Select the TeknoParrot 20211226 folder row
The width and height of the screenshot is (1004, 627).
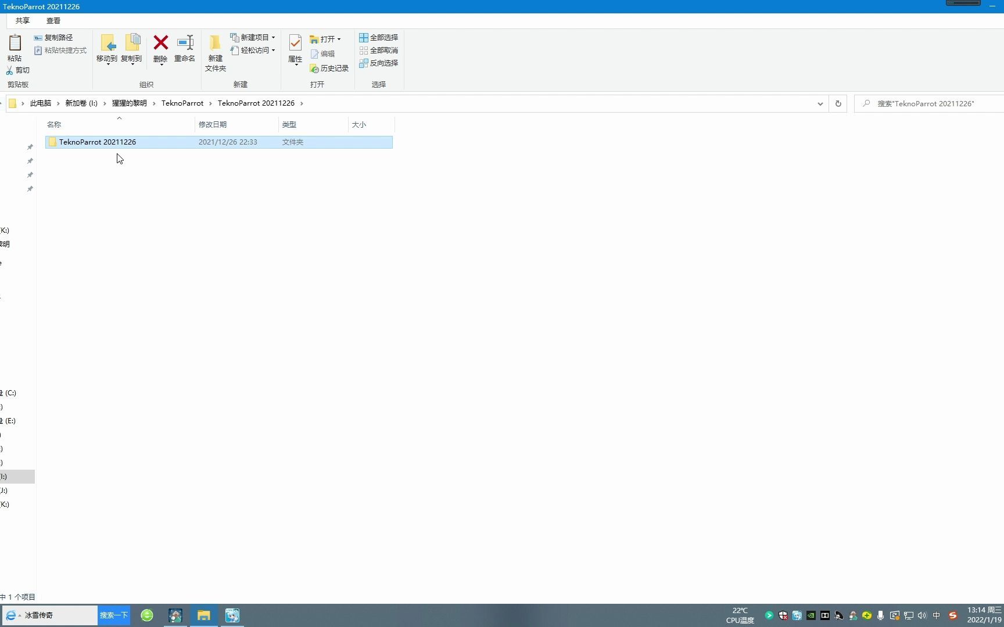[219, 142]
